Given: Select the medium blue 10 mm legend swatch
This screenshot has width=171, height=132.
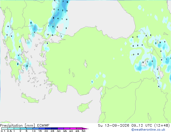Looking at the screenshot, I should [x=36, y=128].
